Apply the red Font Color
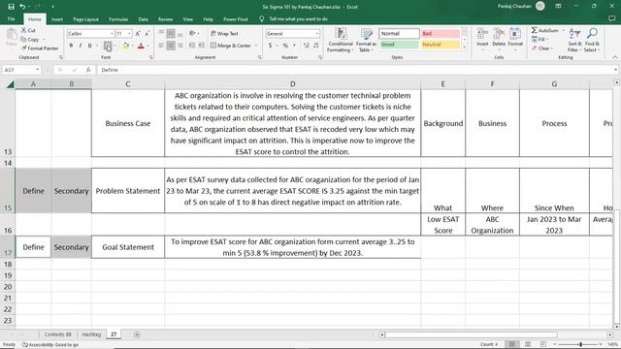621x349 pixels. coord(141,46)
